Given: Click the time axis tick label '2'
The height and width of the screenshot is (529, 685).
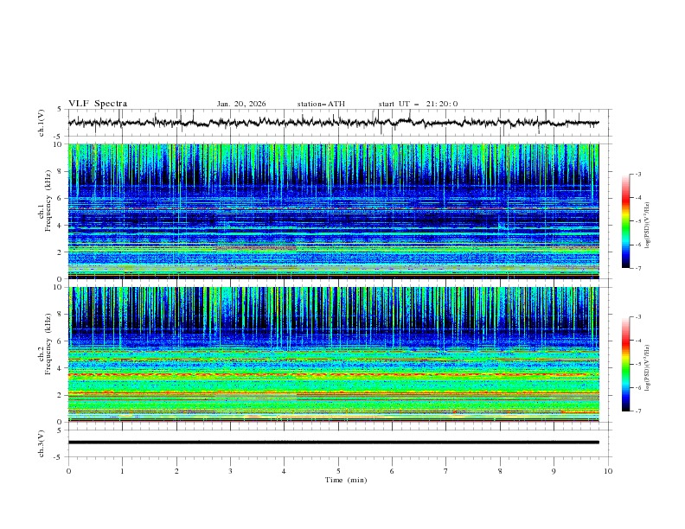Looking at the screenshot, I should [176, 471].
